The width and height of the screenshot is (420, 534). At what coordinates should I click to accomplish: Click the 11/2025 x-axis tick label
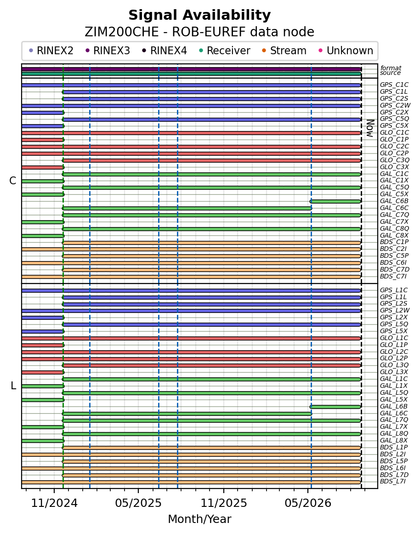(x=224, y=503)
